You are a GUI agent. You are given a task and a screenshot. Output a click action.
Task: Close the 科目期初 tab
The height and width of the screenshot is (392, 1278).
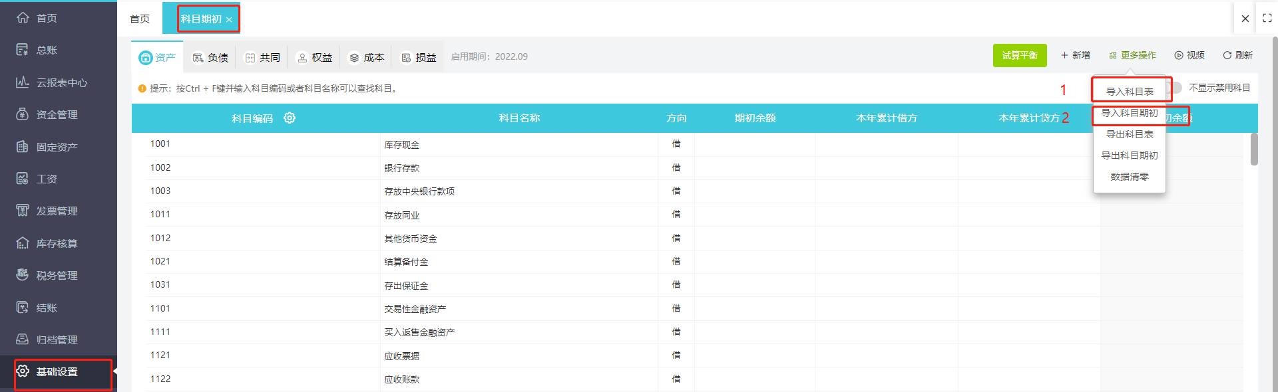click(x=229, y=20)
